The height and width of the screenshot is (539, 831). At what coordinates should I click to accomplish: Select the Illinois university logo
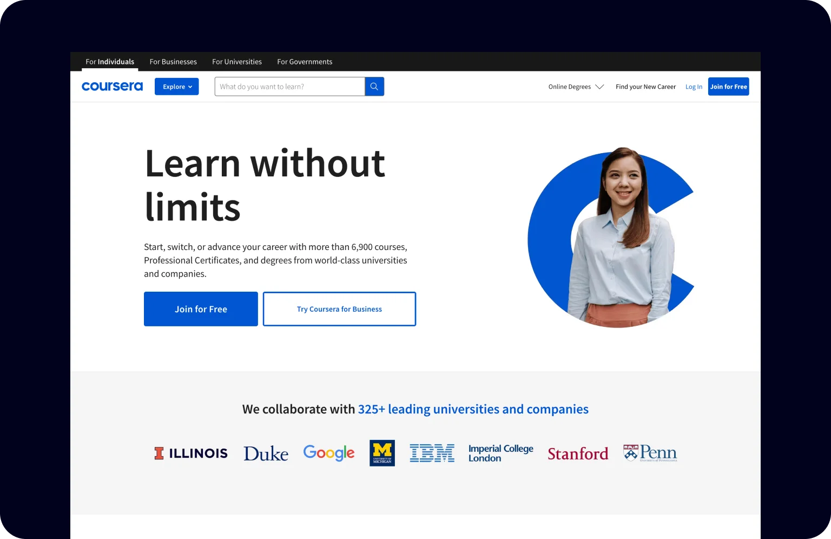190,453
